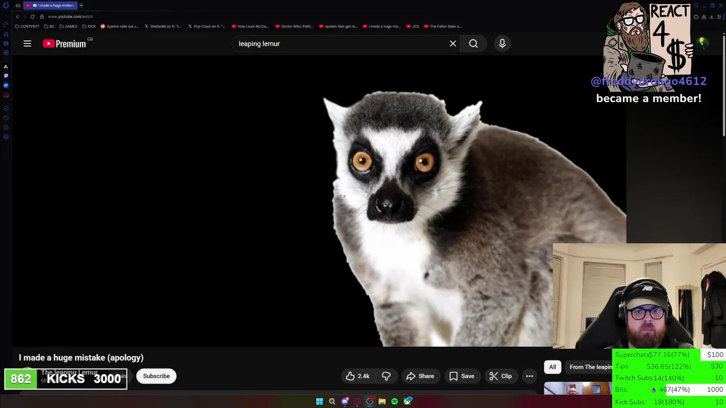Click the Share button
The width and height of the screenshot is (726, 408).
[x=420, y=376]
